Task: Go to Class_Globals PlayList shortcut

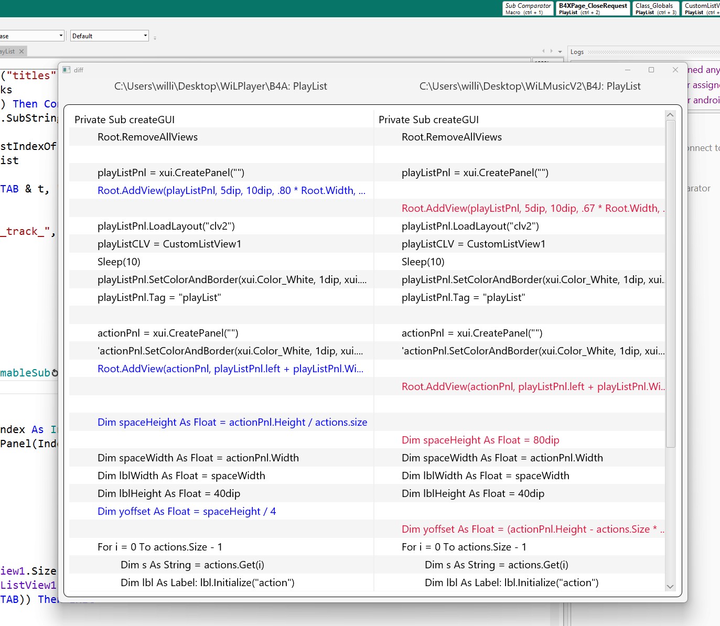Action: click(x=655, y=8)
